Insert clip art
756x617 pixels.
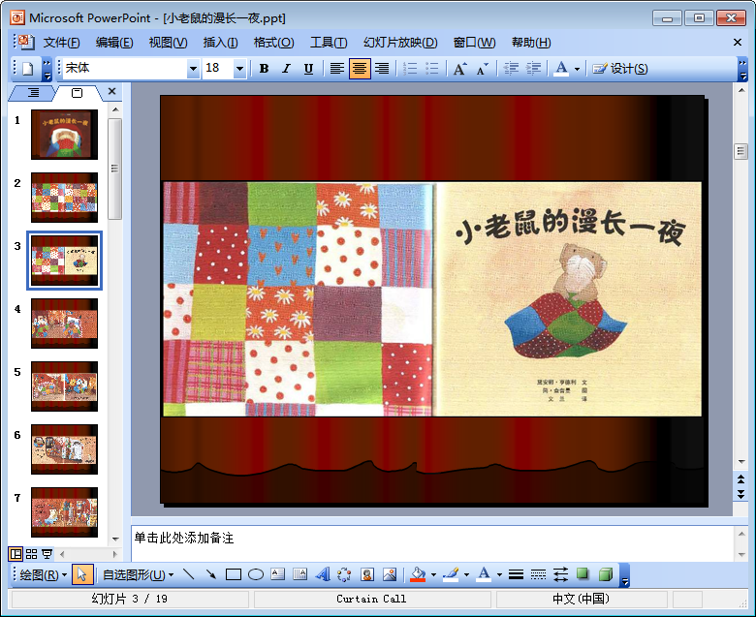coord(367,574)
